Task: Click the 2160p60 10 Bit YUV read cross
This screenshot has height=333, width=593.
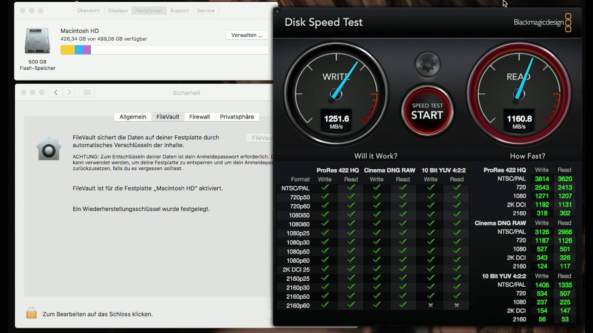Action: pos(457,305)
